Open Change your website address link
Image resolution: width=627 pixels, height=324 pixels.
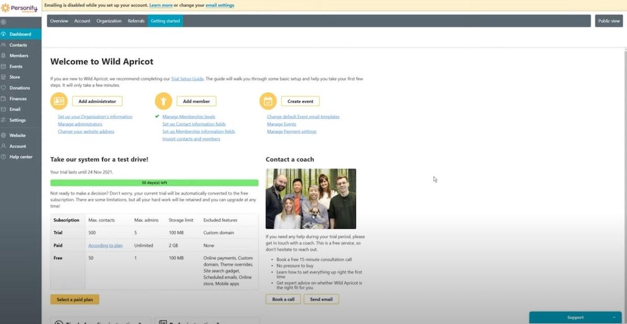(86, 131)
